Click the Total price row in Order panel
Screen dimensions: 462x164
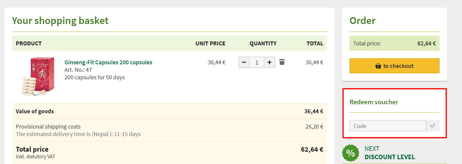click(394, 43)
